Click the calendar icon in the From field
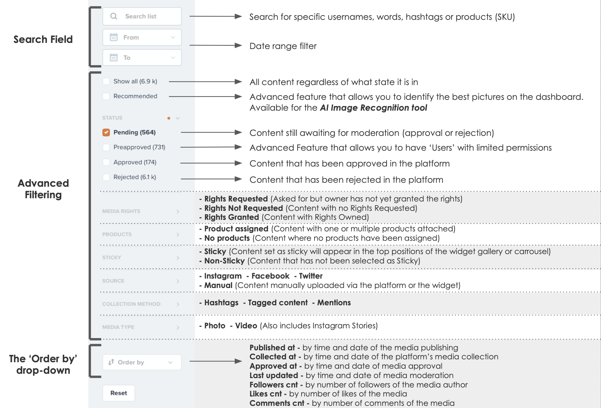The height and width of the screenshot is (408, 601). [x=114, y=37]
